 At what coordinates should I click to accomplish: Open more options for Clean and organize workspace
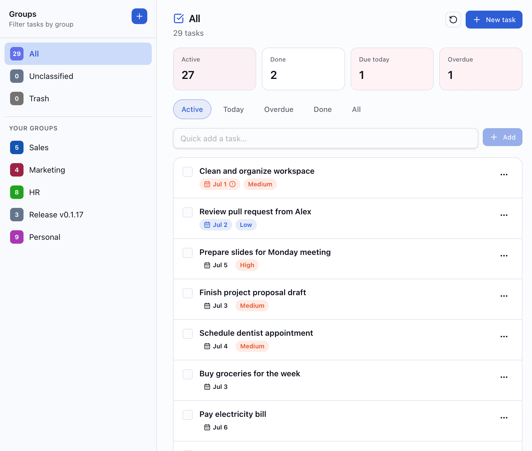click(504, 175)
